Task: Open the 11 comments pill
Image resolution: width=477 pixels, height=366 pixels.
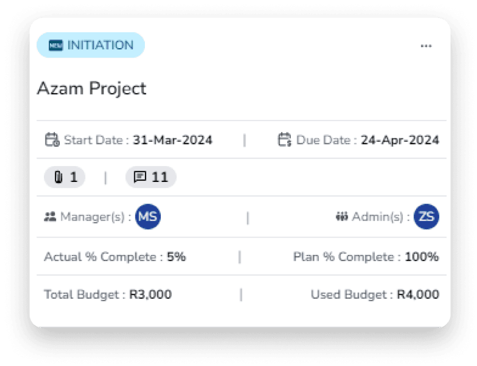Action: click(151, 177)
